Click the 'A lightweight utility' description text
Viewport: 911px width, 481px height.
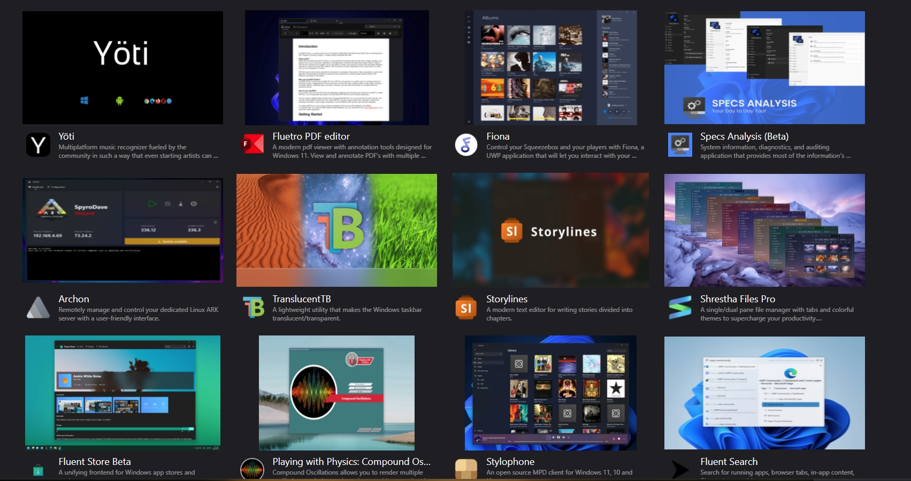pos(347,314)
